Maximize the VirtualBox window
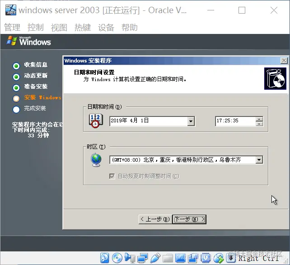 (242, 10)
